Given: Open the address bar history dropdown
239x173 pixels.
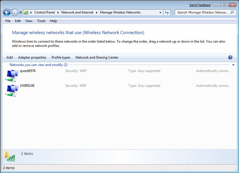Looking at the screenshot, I should click(x=160, y=12).
